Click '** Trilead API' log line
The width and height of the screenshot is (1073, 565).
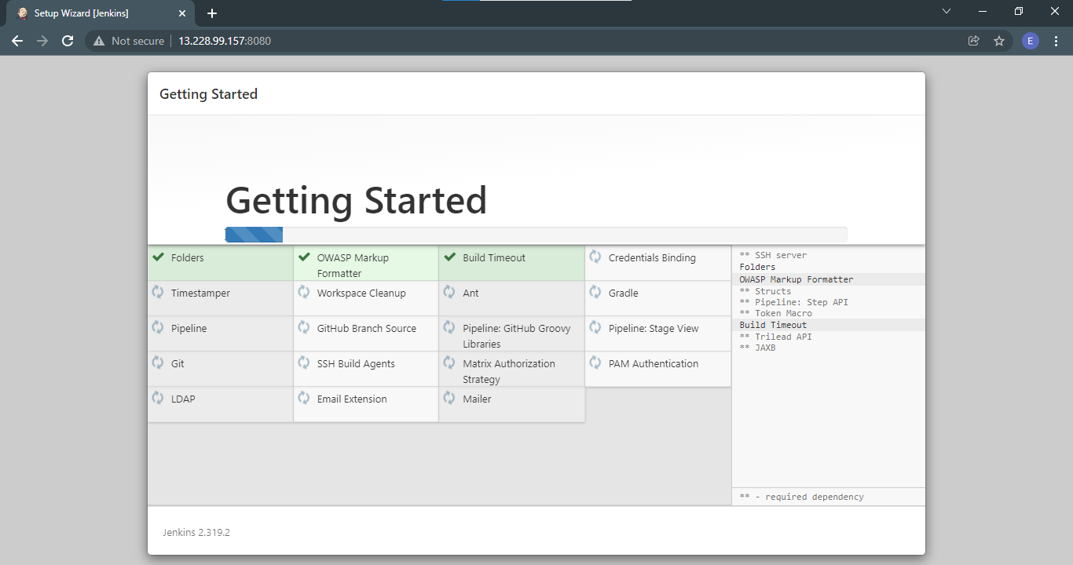coord(775,337)
